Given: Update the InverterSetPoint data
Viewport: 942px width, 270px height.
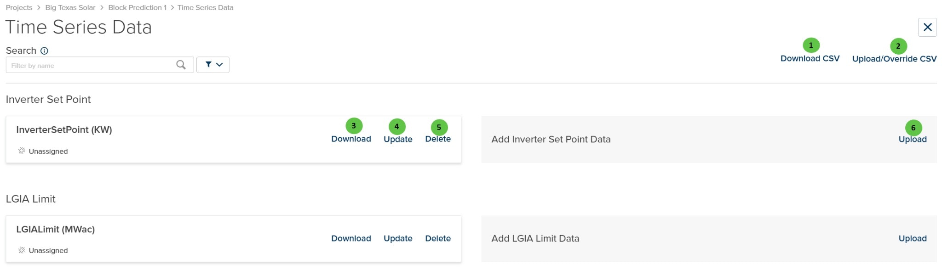Looking at the screenshot, I should [397, 139].
